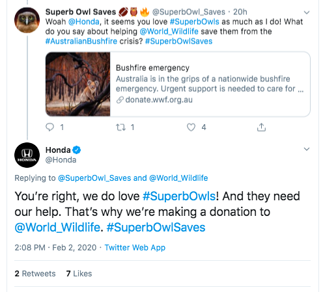Click the link chain icon beside donate.wwf.org.au
Screen dimensions: 323x292
[x=120, y=100]
